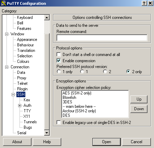Click the category scrollbar up arrow
154x148 pixels.
click(47, 18)
